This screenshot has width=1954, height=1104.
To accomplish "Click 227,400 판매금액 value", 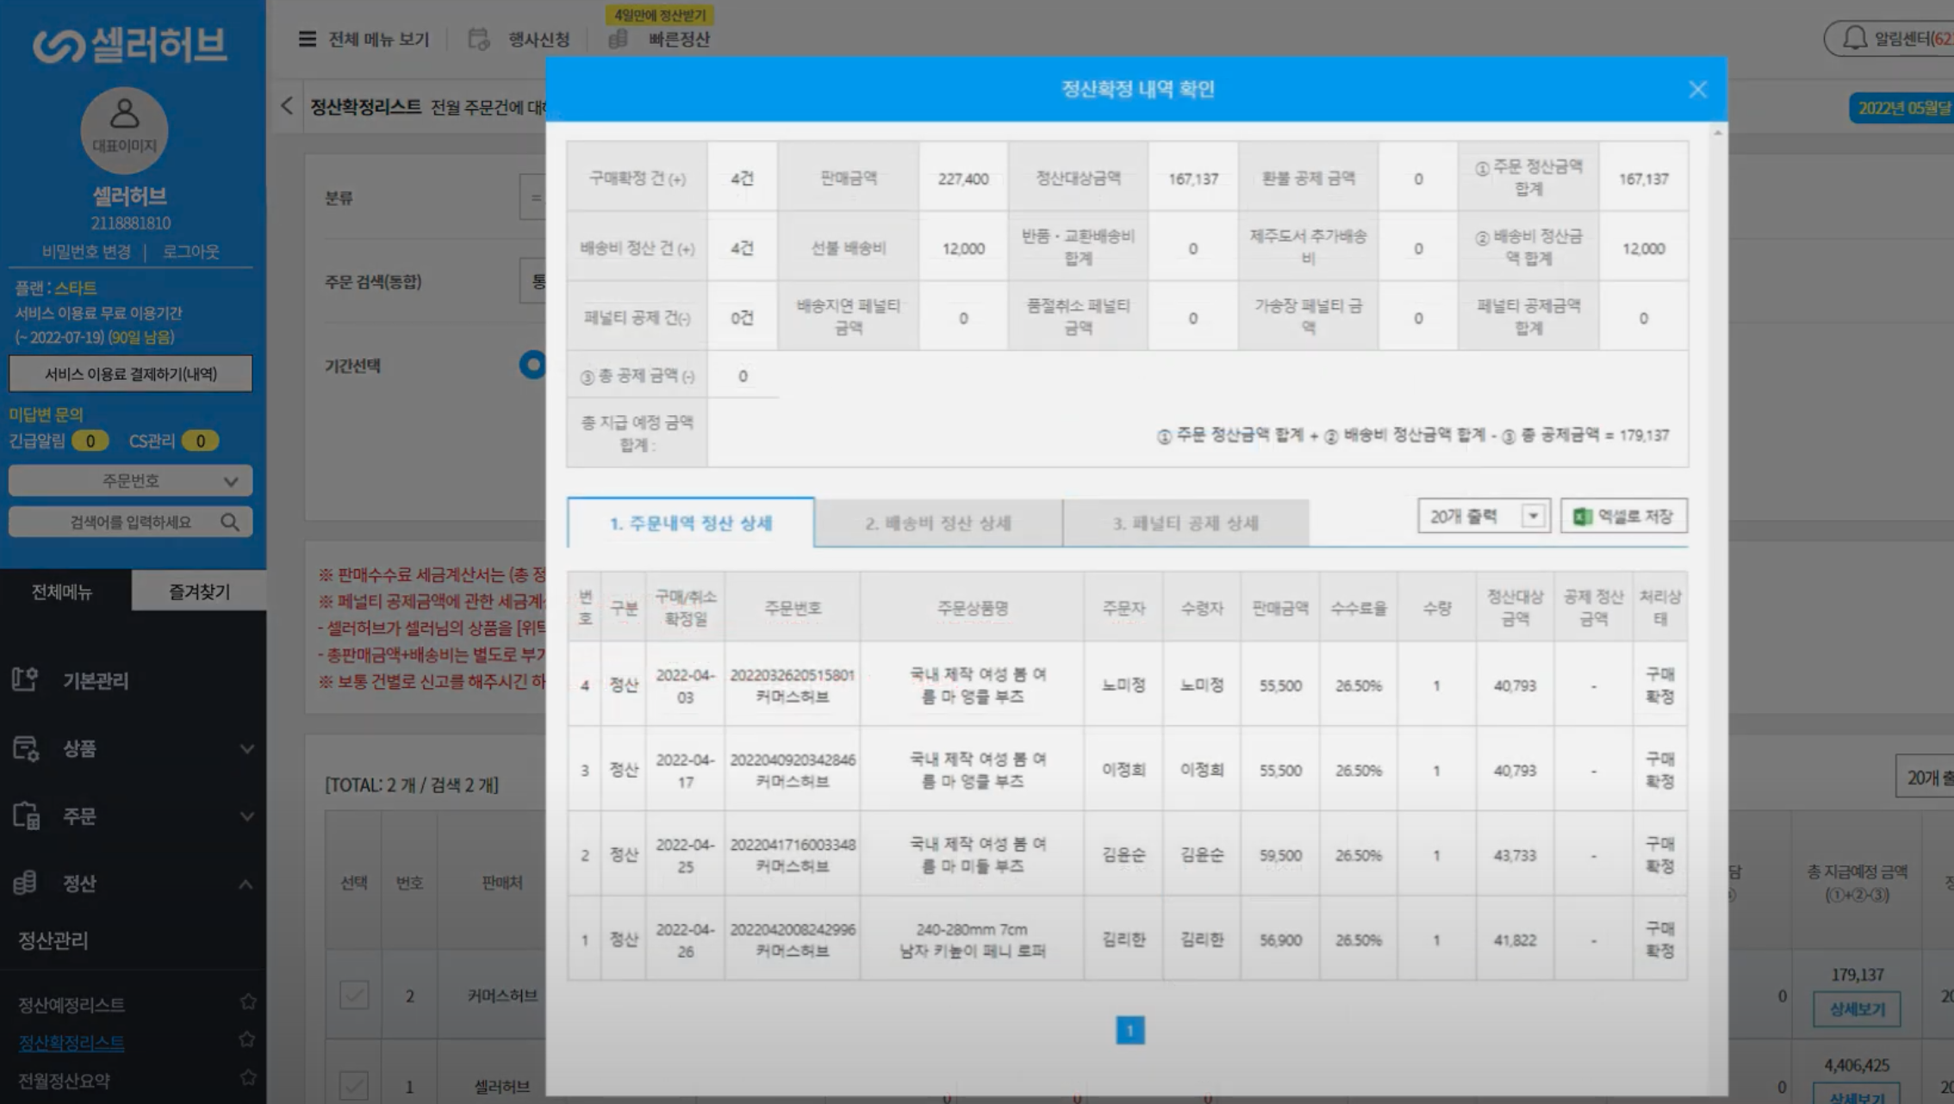I will (963, 178).
